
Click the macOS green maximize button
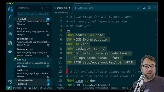(13, 4)
